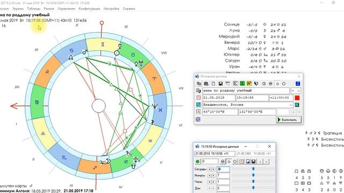Screen dimensions: 344x193
Task: Click the right arrow beside the longitude field
Action: 299,112
